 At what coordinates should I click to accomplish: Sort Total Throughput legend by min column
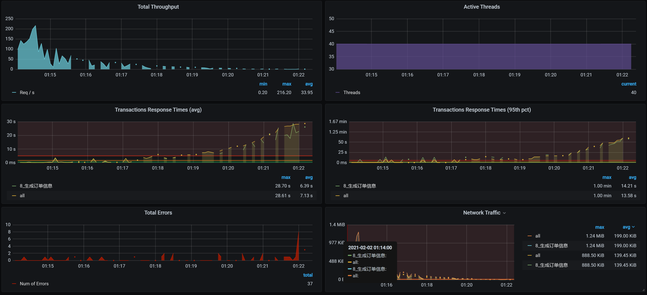[x=263, y=84]
